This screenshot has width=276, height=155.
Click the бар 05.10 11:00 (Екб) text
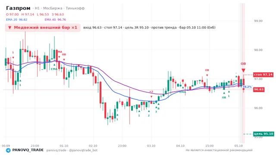pyautogui.click(x=198, y=28)
